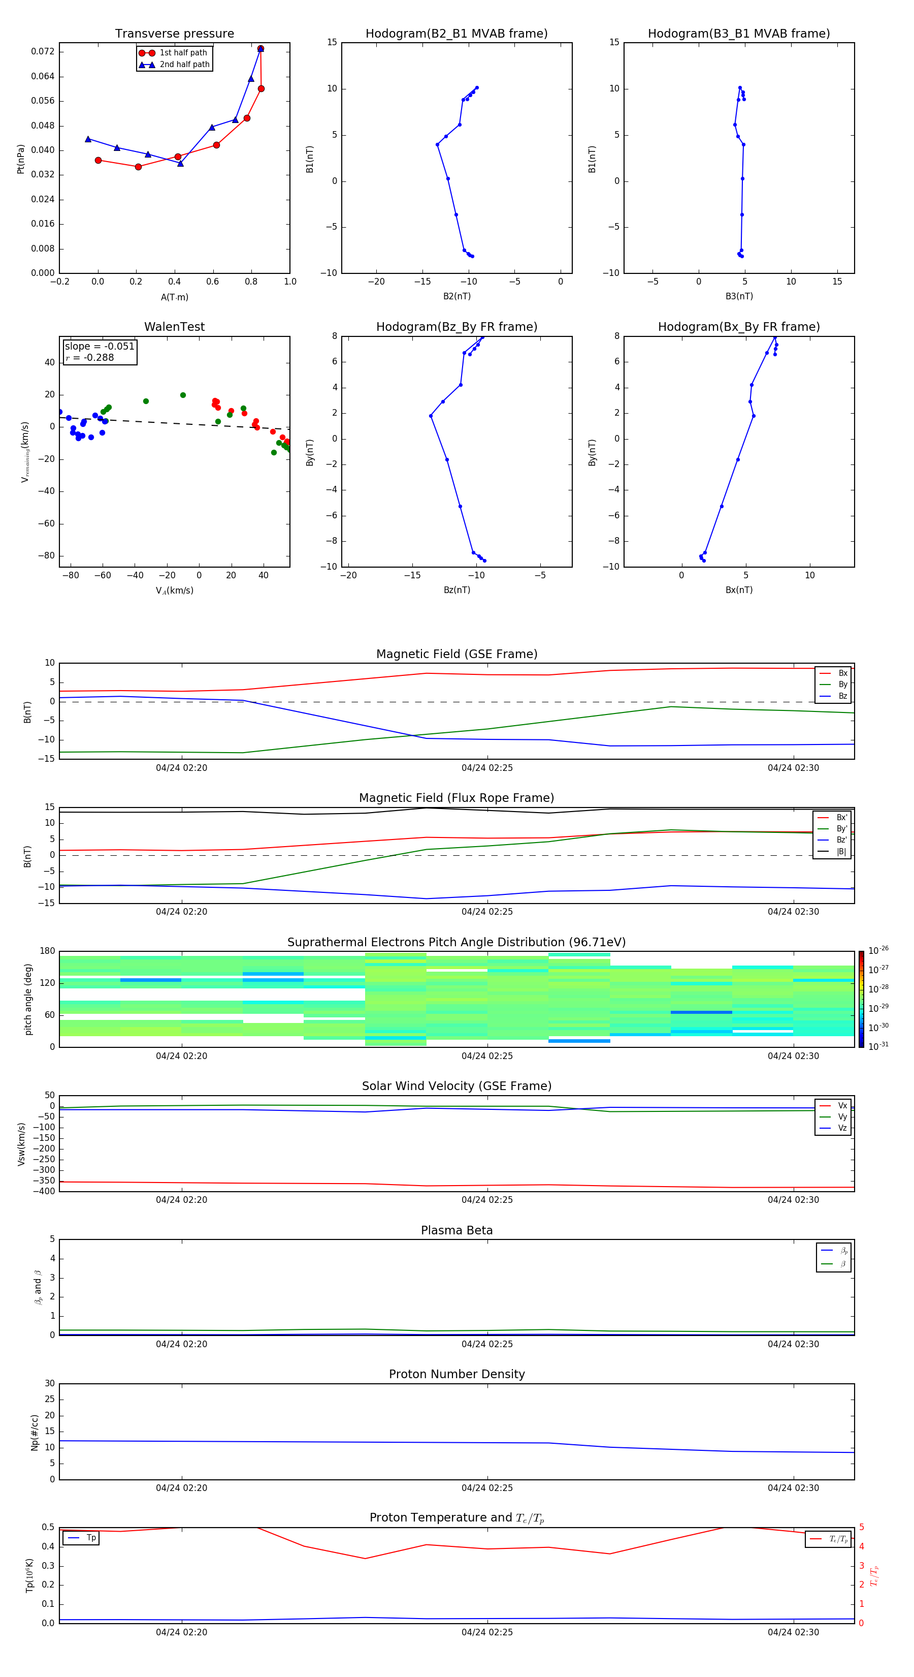Click the 'Tp' legend in temperature plot

click(x=81, y=1538)
